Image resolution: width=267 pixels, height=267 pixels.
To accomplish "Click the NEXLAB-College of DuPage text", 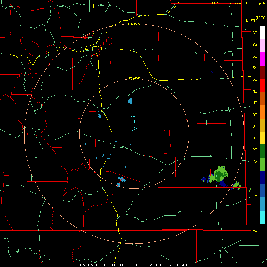I will pos(237,3).
